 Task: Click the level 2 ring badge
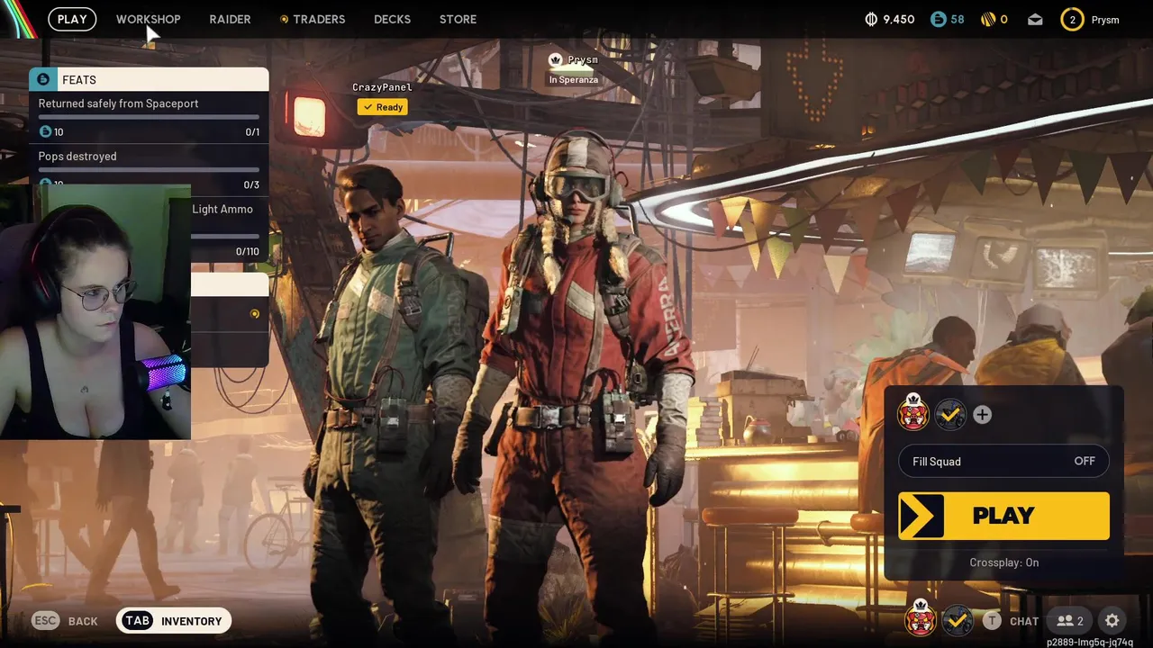coord(1072,19)
